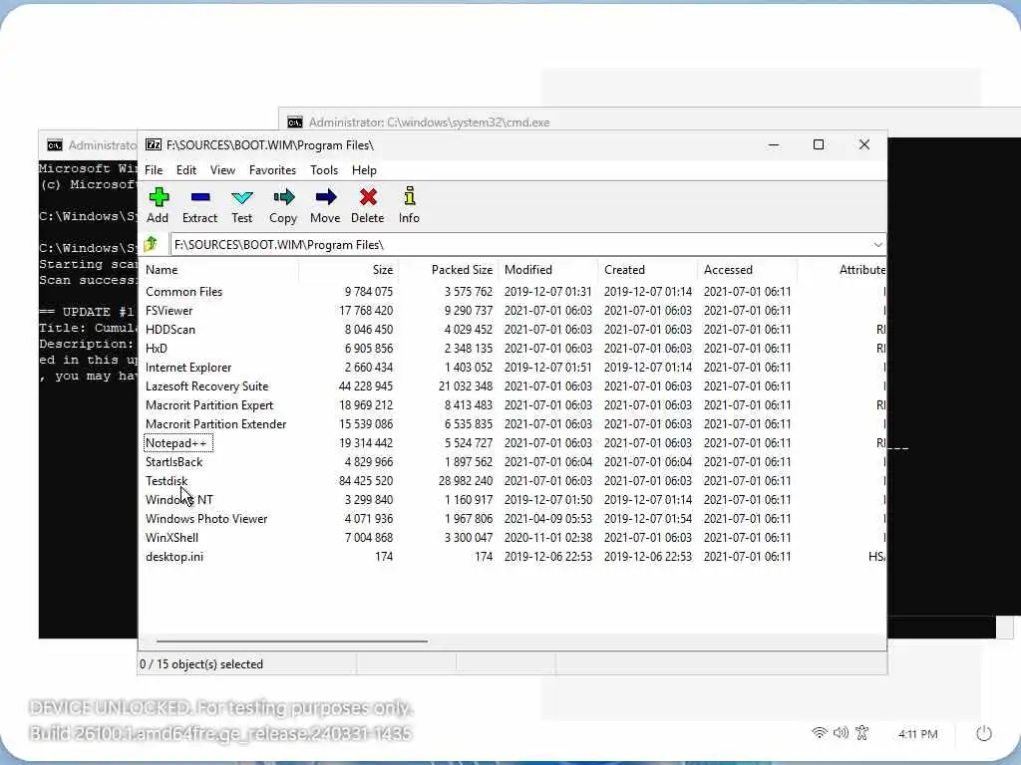Click the horizontal scrollbar of file list
This screenshot has width=1021, height=765.
292,640
